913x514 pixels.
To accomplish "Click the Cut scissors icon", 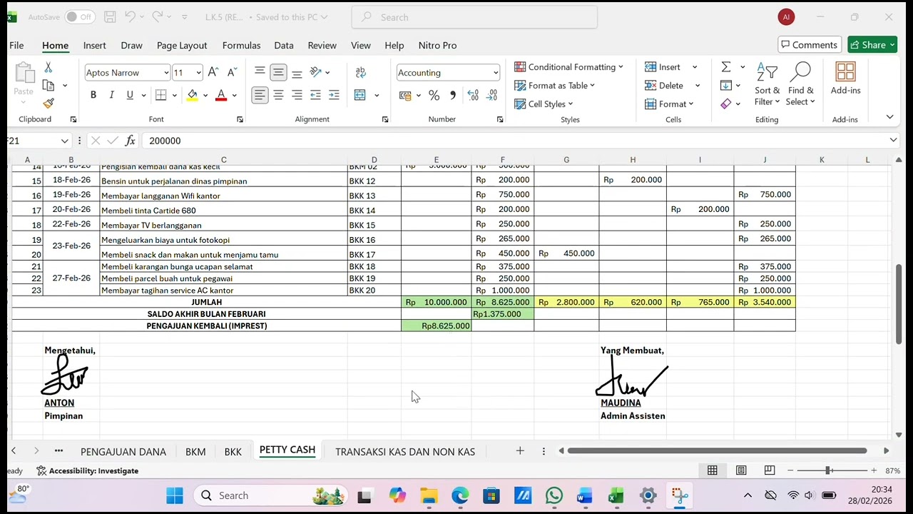I will (x=49, y=67).
